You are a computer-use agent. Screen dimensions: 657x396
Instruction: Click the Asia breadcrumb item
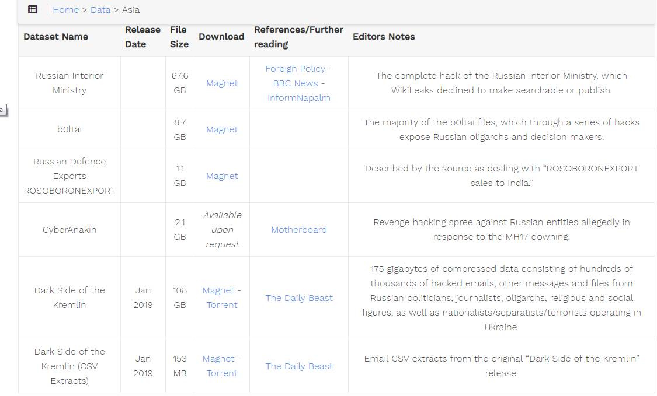click(131, 10)
